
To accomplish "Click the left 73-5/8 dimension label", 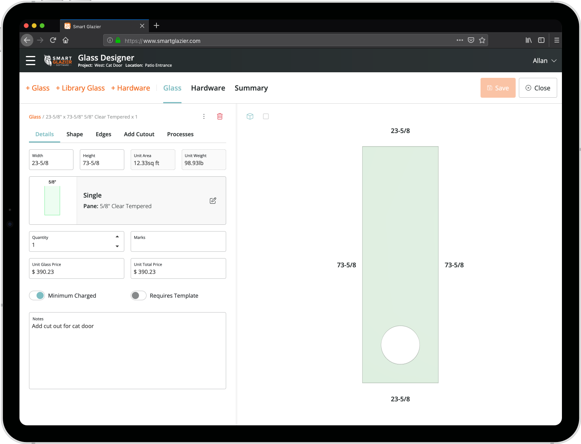I will pos(346,265).
